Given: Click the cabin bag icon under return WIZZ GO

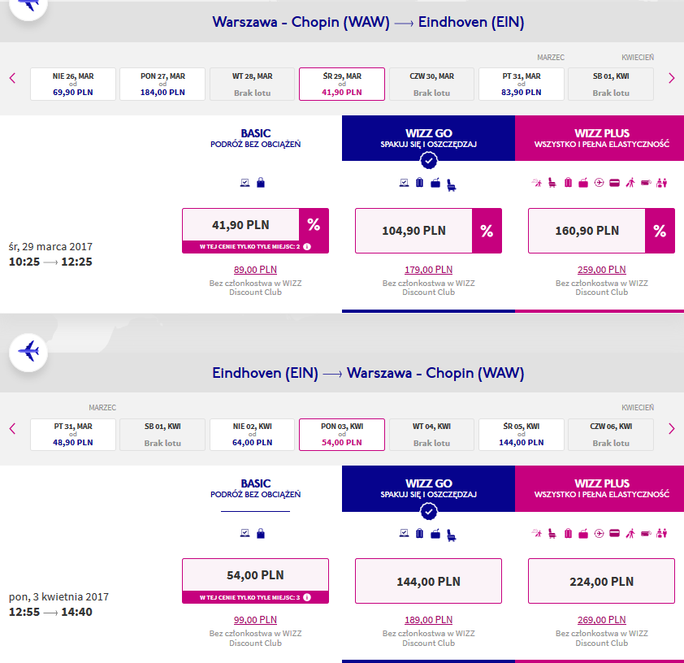Looking at the screenshot, I should coord(435,533).
